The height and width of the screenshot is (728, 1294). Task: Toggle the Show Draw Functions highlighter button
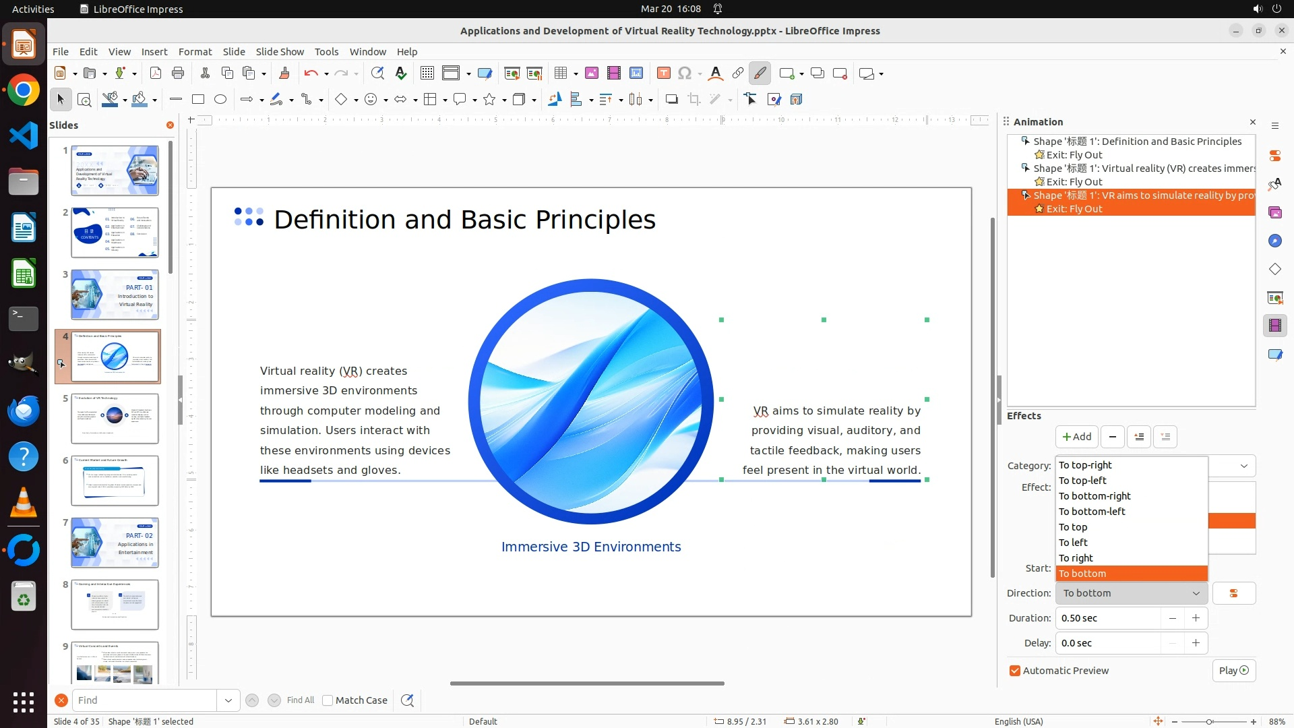click(x=760, y=73)
